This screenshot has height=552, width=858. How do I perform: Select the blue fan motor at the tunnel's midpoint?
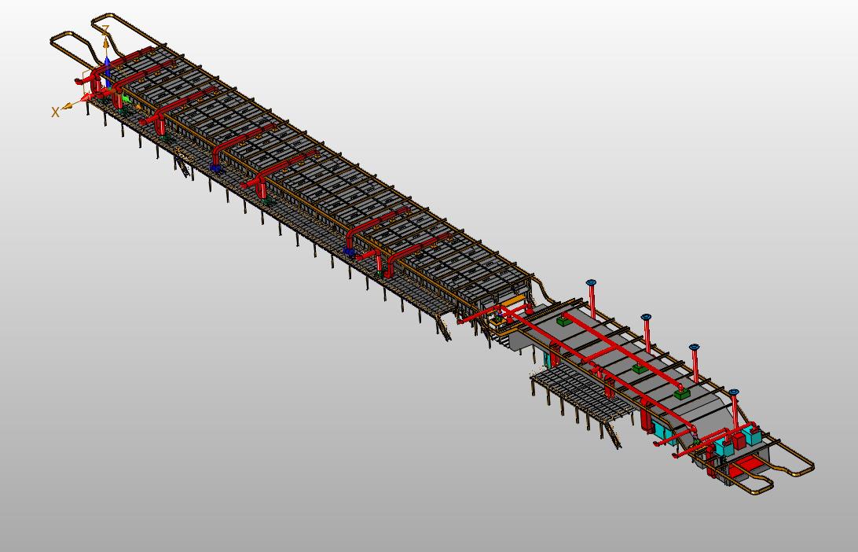click(349, 251)
